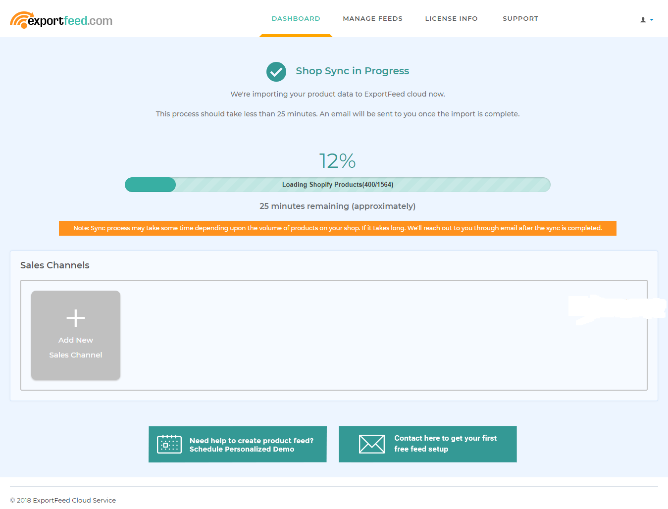Click the process time email notice text

coord(338,114)
